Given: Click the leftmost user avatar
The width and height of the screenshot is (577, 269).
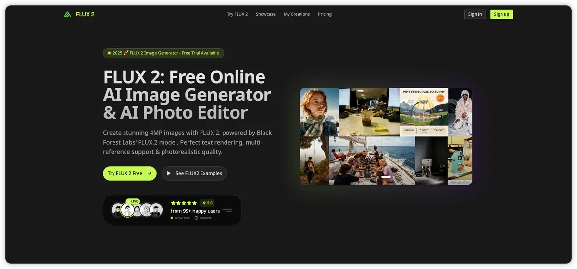Looking at the screenshot, I should (117, 210).
